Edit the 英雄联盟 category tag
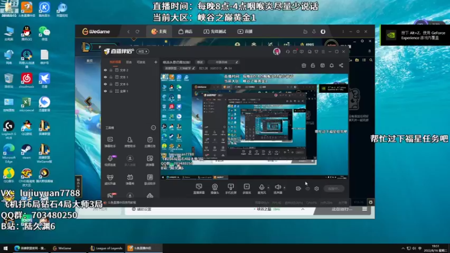 tap(179, 68)
